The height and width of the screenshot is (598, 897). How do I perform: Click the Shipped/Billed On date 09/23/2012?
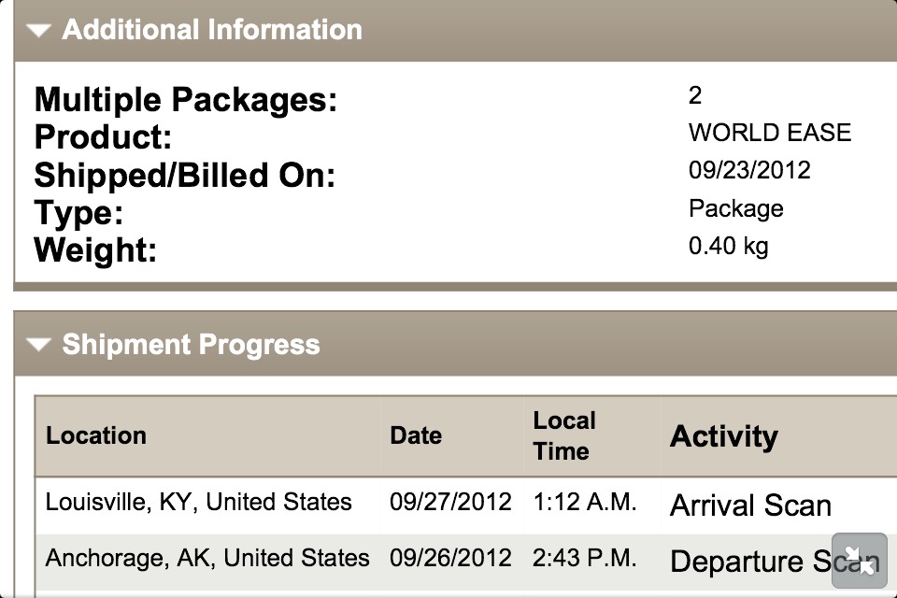[749, 170]
